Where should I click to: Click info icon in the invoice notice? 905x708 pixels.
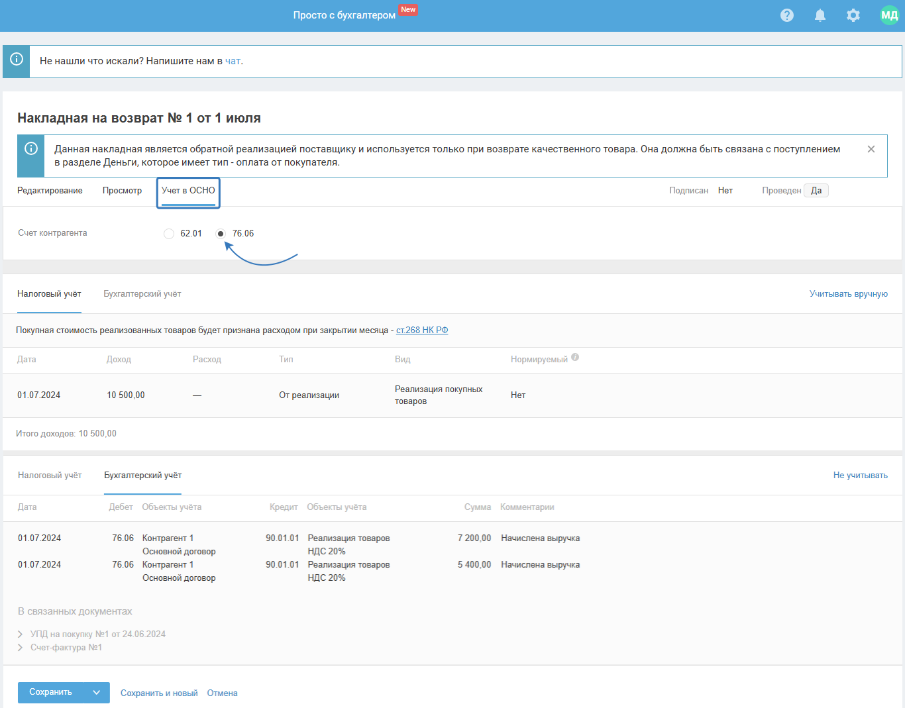coord(31,149)
